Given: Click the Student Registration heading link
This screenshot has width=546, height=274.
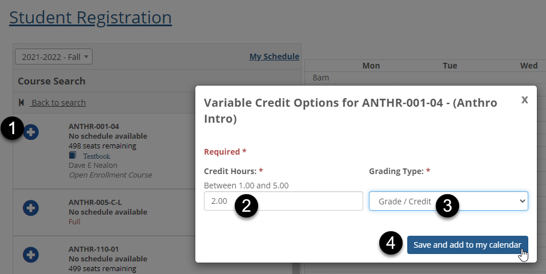Looking at the screenshot, I should (90, 17).
